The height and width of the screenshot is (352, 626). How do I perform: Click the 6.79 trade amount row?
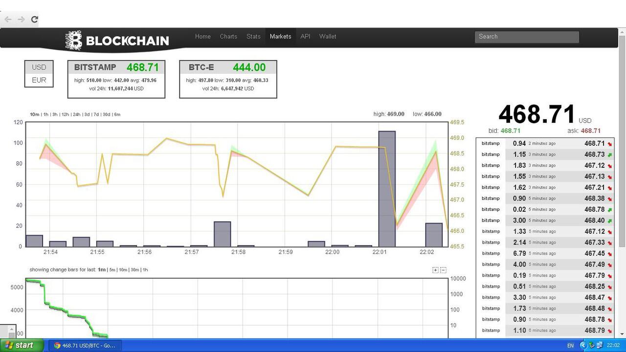[x=545, y=253]
